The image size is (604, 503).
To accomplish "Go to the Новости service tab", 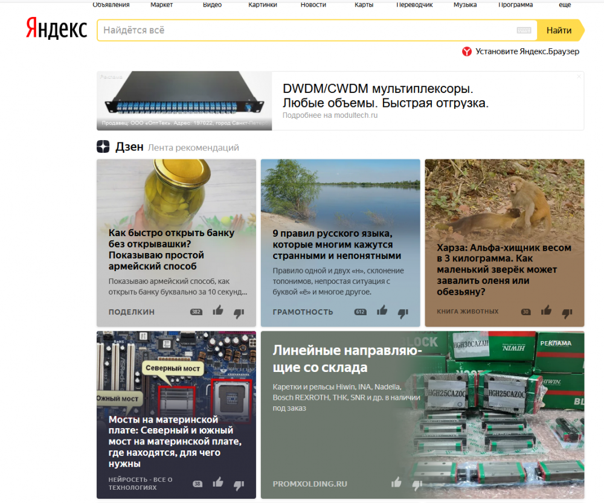I will (x=313, y=5).
